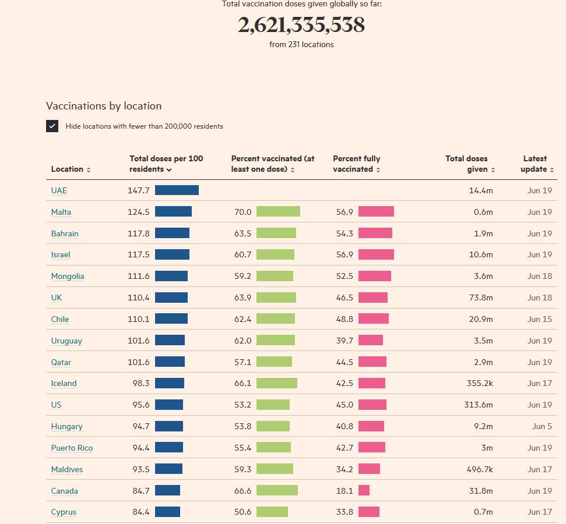Open the Malta location link
This screenshot has height=524, width=566.
[x=61, y=212]
